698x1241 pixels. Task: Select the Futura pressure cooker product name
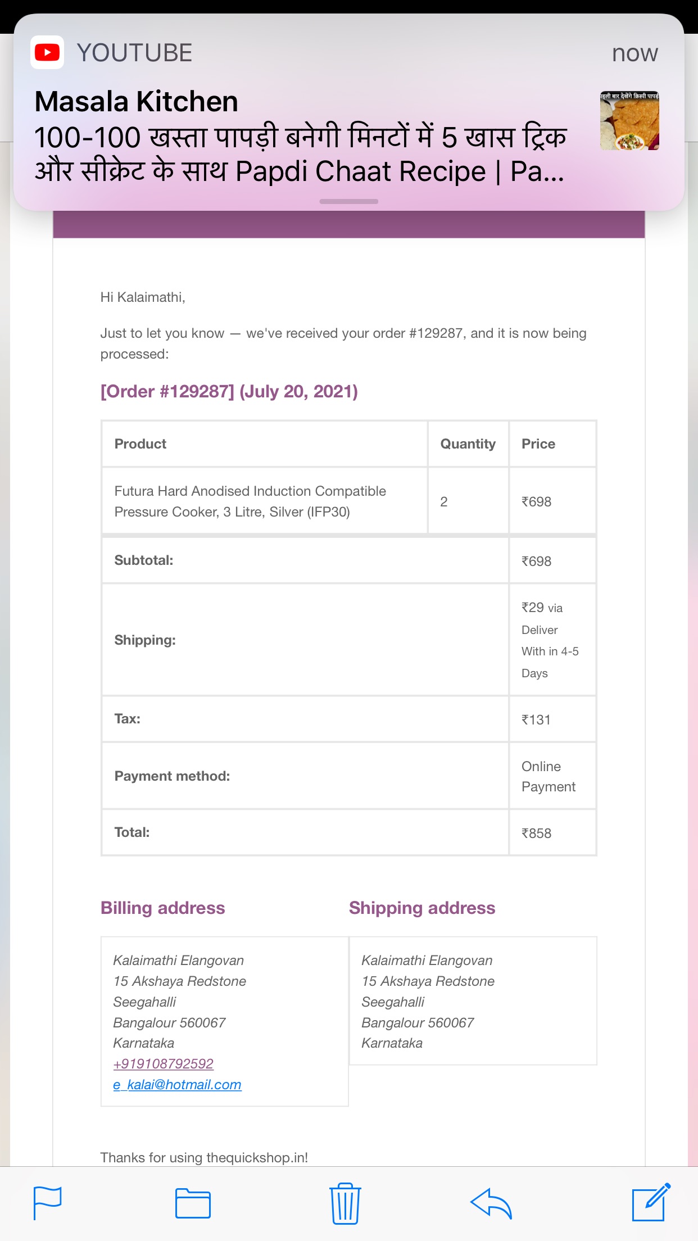[250, 501]
